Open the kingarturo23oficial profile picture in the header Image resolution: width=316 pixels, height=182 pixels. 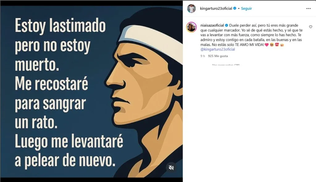[191, 8]
